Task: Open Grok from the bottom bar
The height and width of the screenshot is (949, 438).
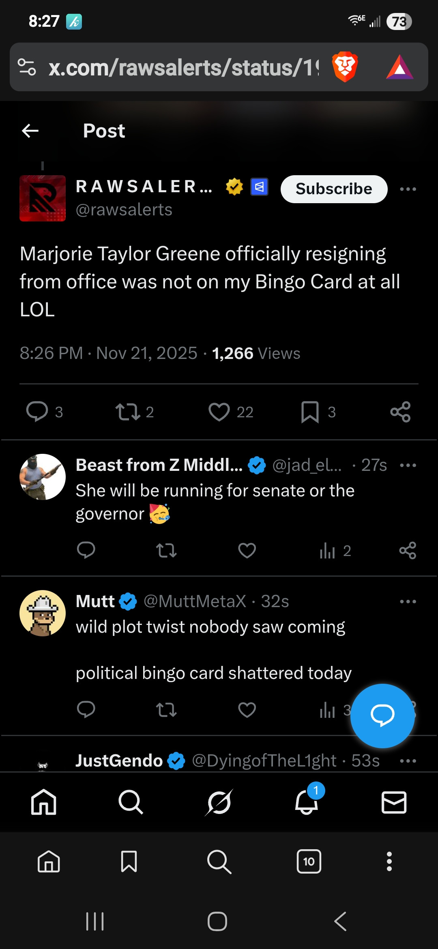Action: coord(219,802)
